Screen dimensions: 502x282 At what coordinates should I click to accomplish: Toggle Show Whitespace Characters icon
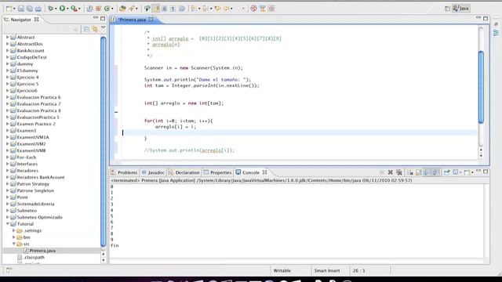pyautogui.click(x=173, y=9)
